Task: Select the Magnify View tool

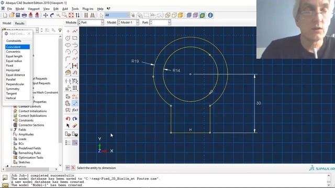Action: coord(58,15)
